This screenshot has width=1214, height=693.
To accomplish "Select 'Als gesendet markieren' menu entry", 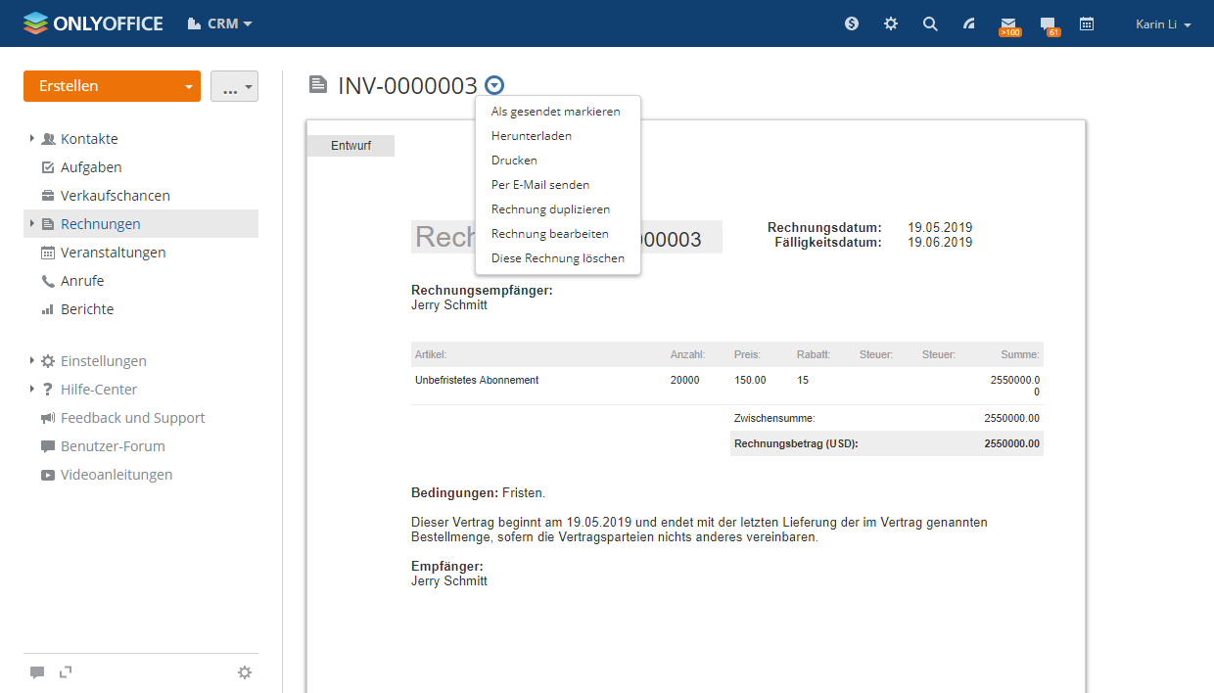I will (x=555, y=112).
